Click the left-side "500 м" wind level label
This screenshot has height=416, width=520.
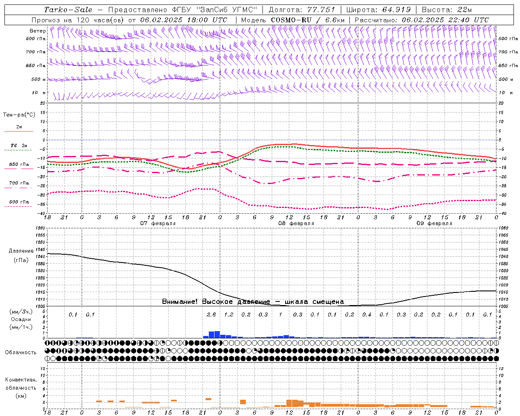coord(39,79)
